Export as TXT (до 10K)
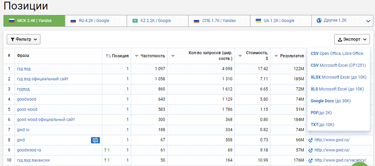The height and width of the screenshot is (166, 375). 322,124
